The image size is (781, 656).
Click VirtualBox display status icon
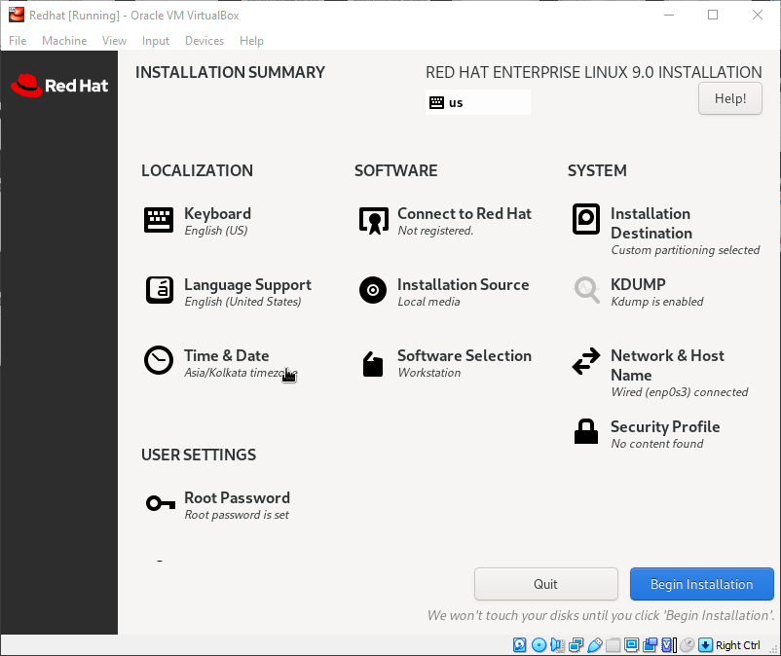(632, 645)
